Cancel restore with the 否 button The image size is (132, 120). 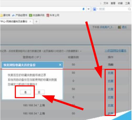39,92
